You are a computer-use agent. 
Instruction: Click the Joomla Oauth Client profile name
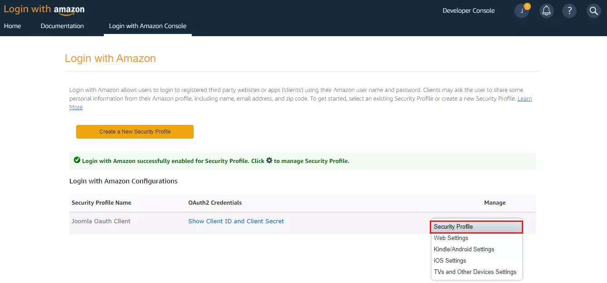101,221
